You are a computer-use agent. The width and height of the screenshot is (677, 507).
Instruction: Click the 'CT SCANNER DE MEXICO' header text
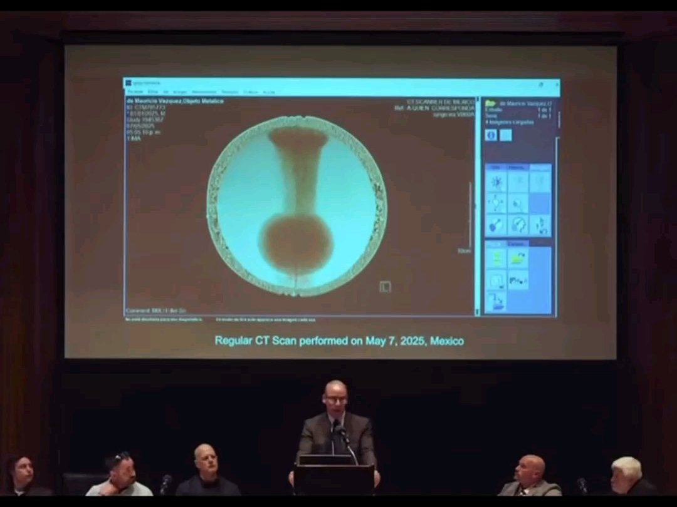coord(441,102)
